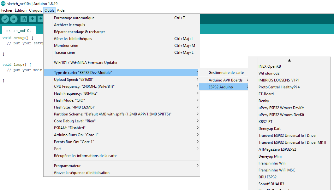The image size is (334, 190).
Task: Click the Save sketch down-arrow icon
Action: point(40,19)
